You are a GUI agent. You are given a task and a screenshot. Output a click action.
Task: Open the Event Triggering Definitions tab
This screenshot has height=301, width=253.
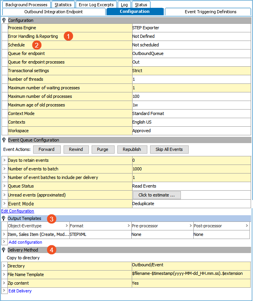pos(211,12)
